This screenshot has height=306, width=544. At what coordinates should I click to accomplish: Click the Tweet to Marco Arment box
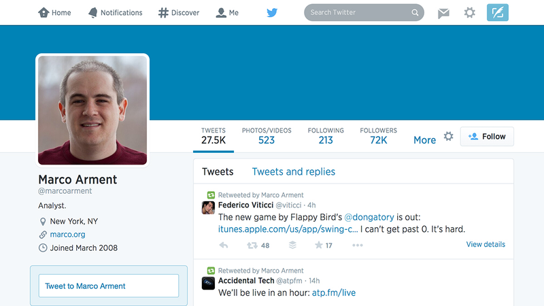click(x=109, y=286)
